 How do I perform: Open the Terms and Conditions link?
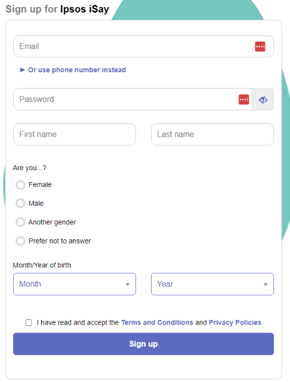point(157,322)
